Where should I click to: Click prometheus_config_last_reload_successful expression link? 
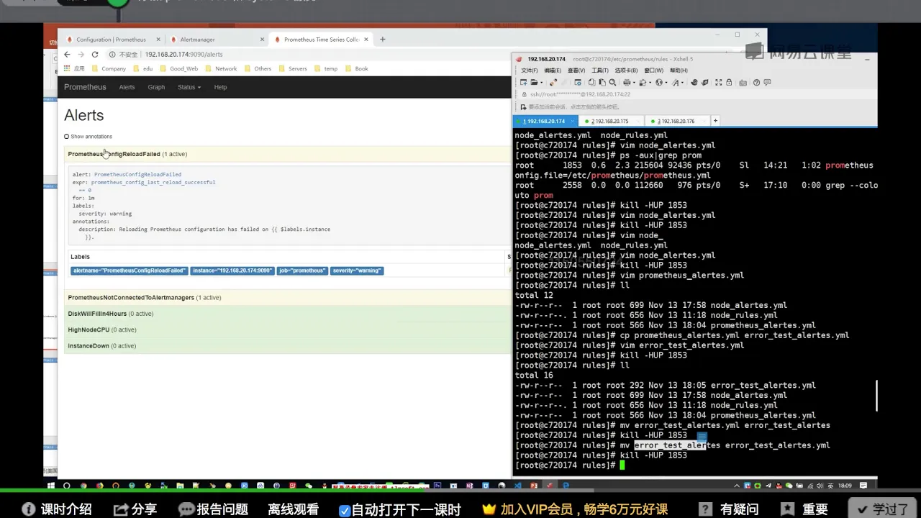[153, 182]
